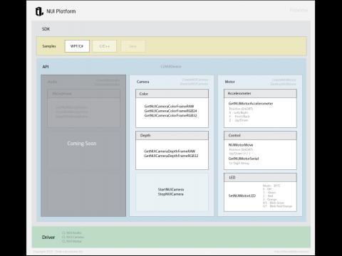Click the Coming Soon text in Audio panel

click(82, 144)
